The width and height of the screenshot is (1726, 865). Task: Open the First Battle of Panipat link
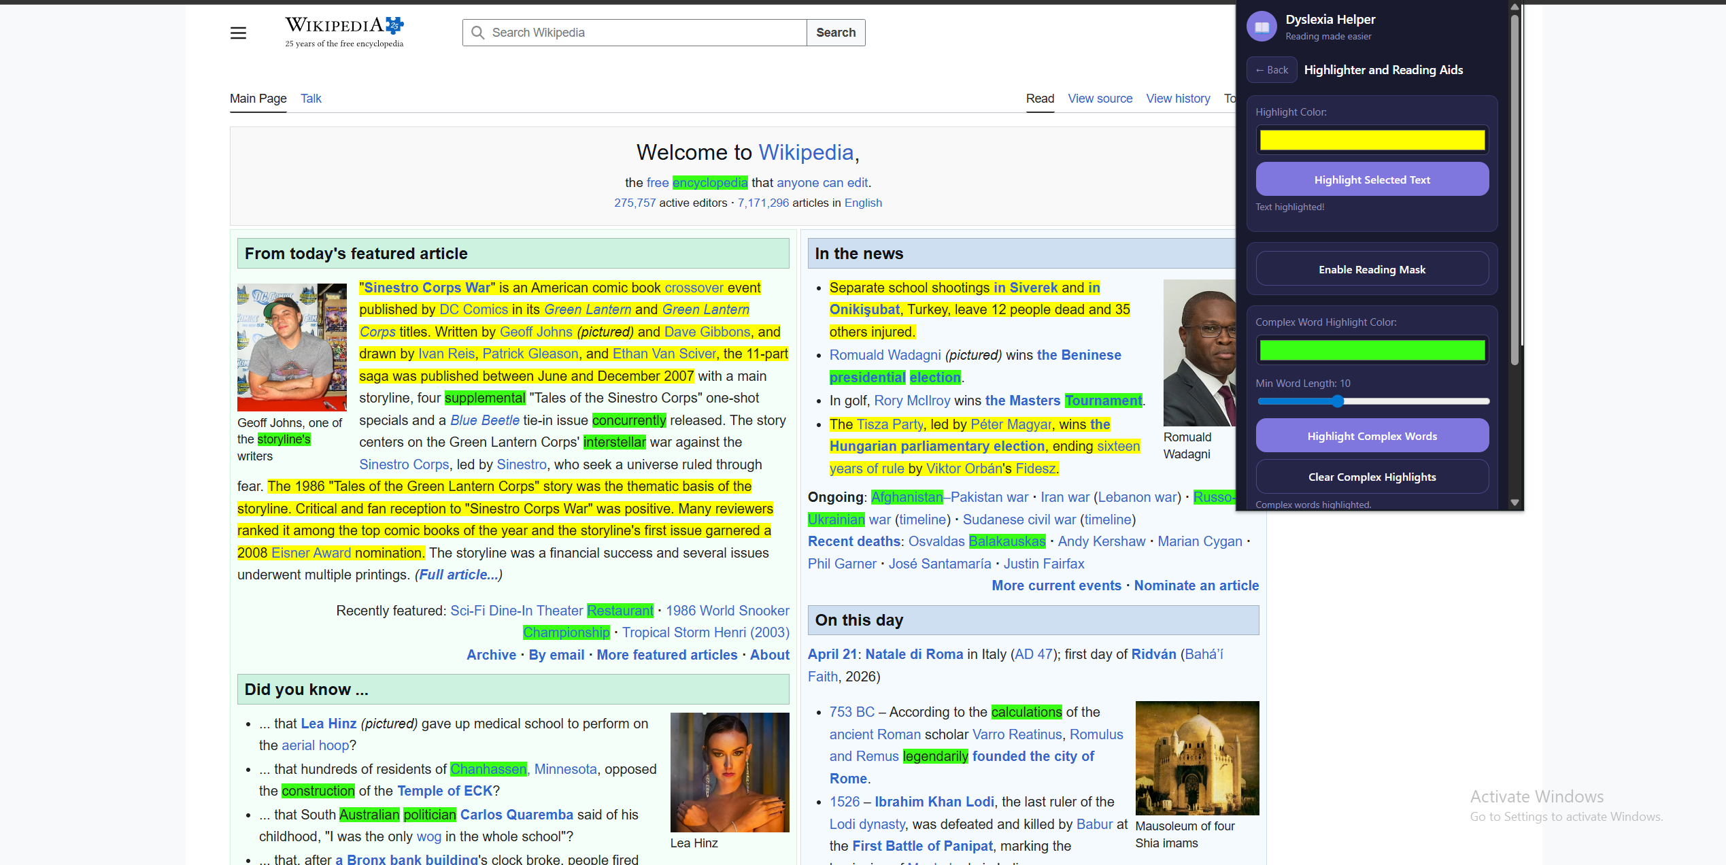[923, 846]
